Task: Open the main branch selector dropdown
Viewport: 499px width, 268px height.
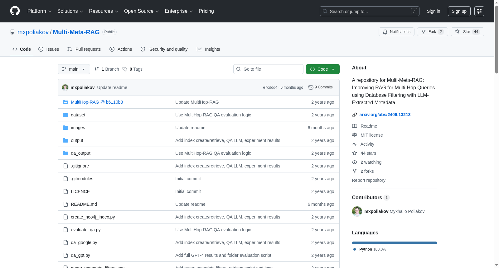Action: [x=74, y=69]
